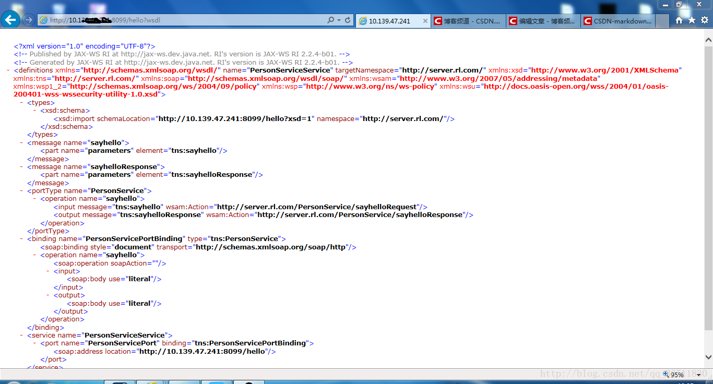The height and width of the screenshot is (384, 713).
Task: Click the 'Generated by JAX-WS RI' comment
Action: pyautogui.click(x=183, y=62)
